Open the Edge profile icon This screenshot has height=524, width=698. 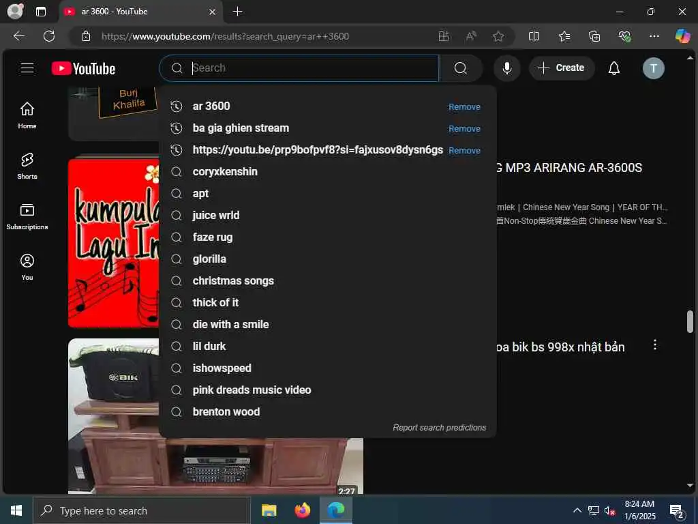16,11
